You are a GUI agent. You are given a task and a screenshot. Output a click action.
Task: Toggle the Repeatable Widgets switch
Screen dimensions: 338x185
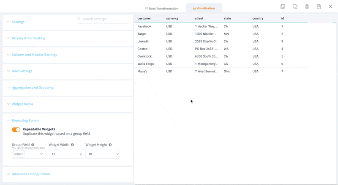point(16,130)
